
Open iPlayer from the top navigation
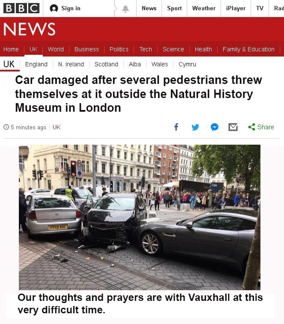[236, 8]
